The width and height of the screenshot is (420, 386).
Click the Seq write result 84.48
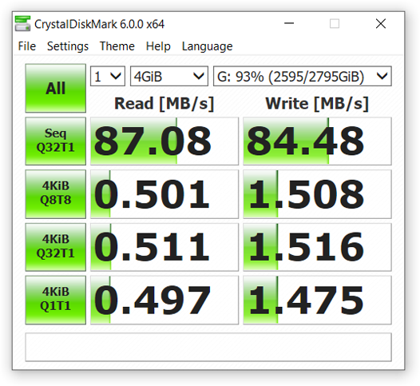point(317,141)
